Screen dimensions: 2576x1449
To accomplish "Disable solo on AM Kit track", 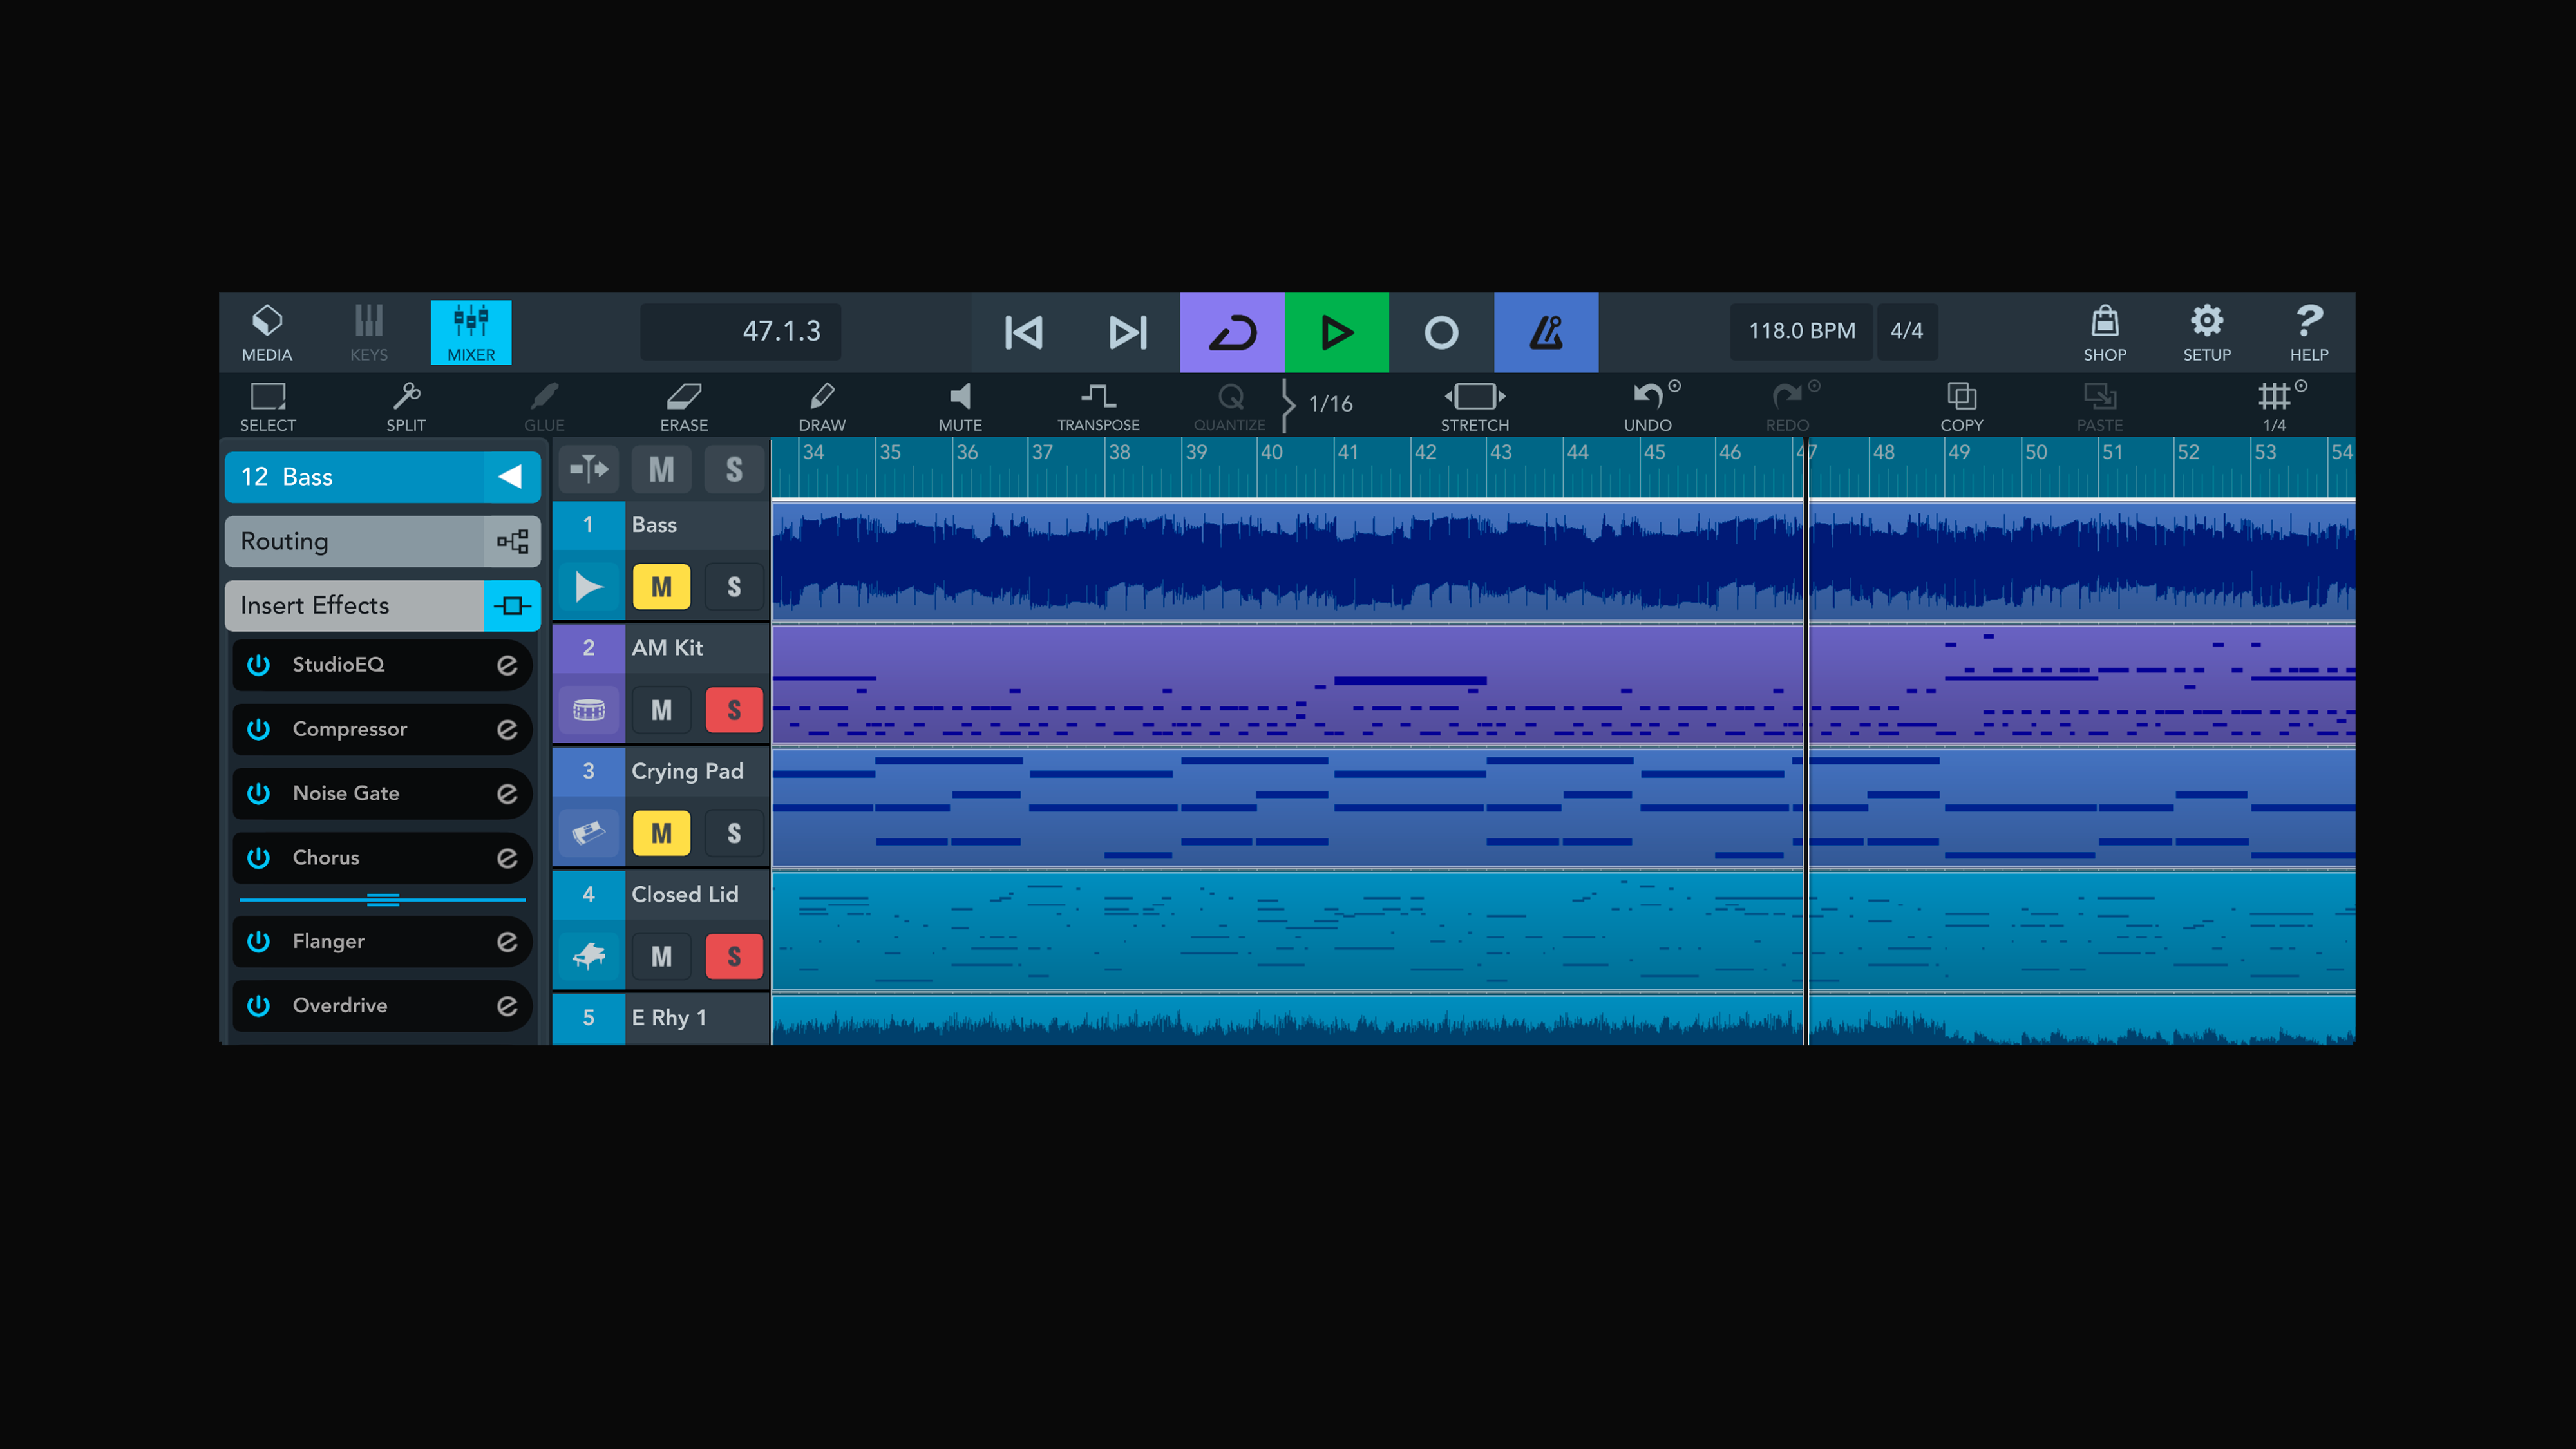I will click(x=734, y=710).
